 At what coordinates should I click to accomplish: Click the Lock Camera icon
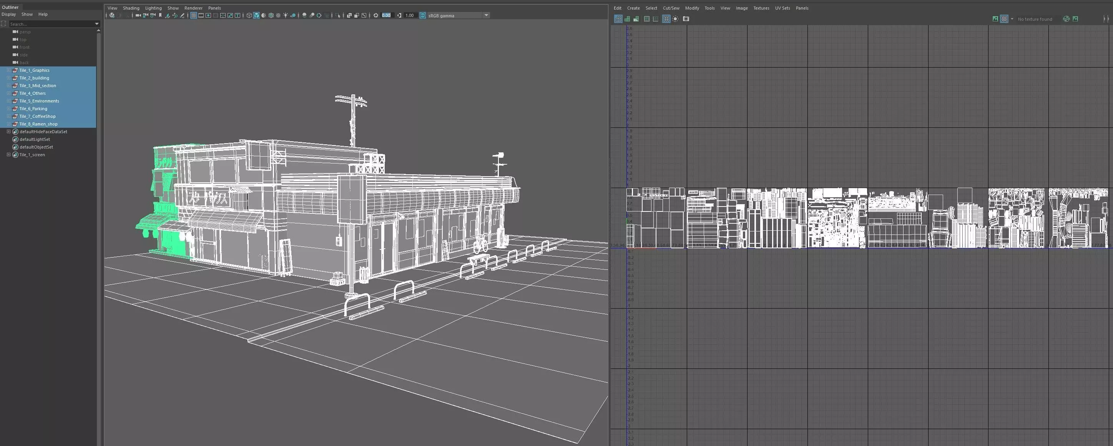(x=146, y=15)
